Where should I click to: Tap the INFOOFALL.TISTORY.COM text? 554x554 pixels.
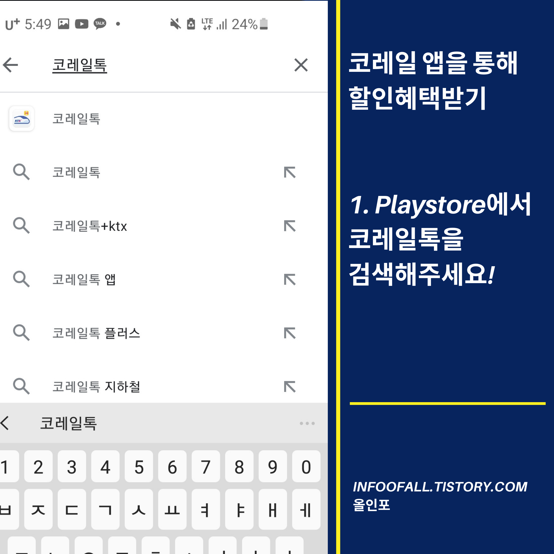pyautogui.click(x=440, y=487)
